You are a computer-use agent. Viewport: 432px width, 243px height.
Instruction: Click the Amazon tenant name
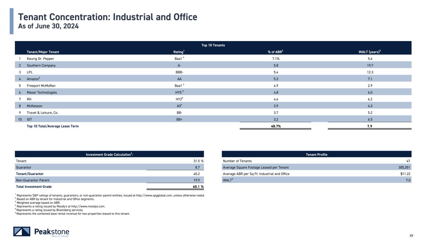coord(34,79)
